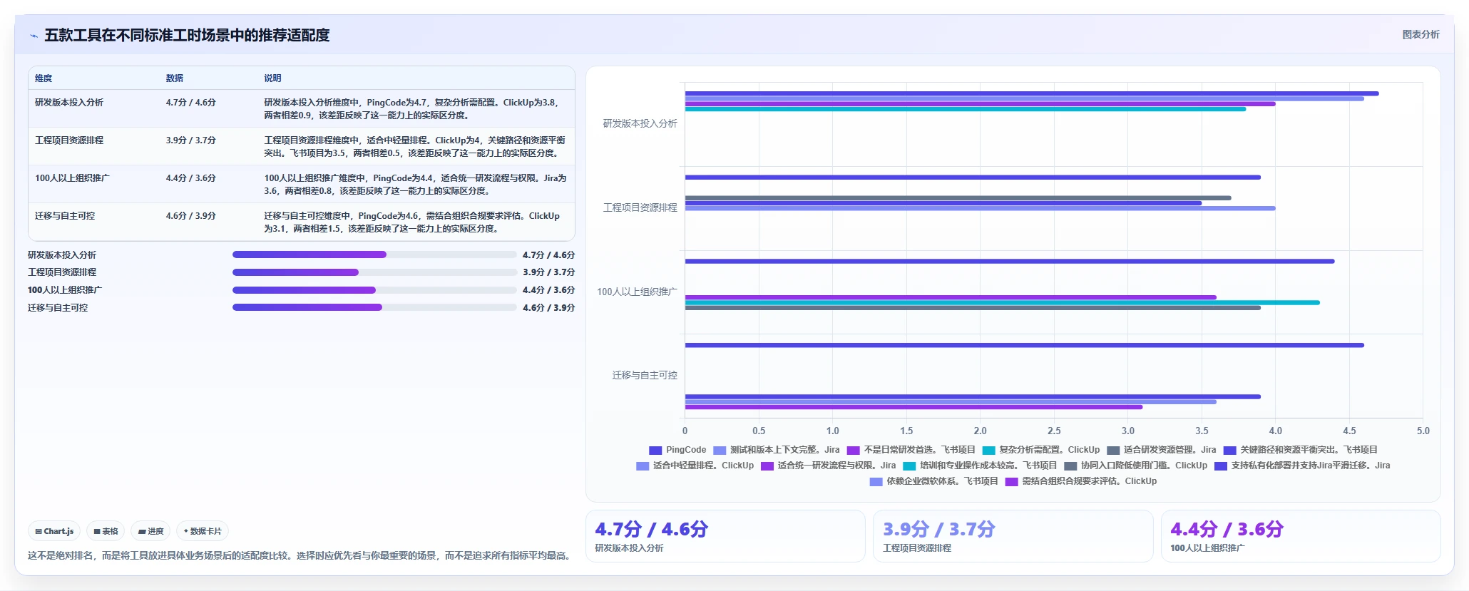Screen dimensions: 1469x591
Task: Click chart axis label 研发版本投入分析
Action: (640, 123)
